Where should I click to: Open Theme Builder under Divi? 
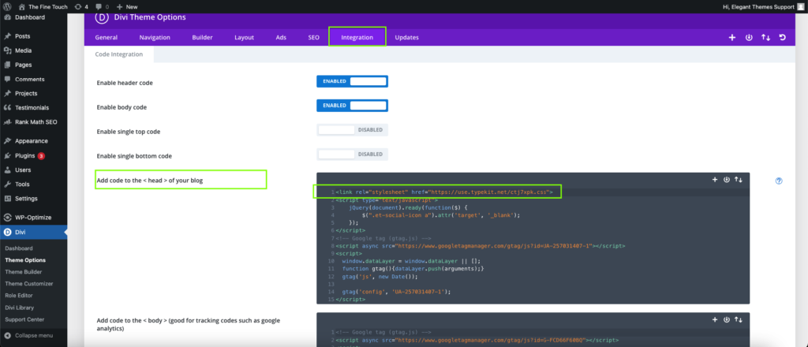24,272
